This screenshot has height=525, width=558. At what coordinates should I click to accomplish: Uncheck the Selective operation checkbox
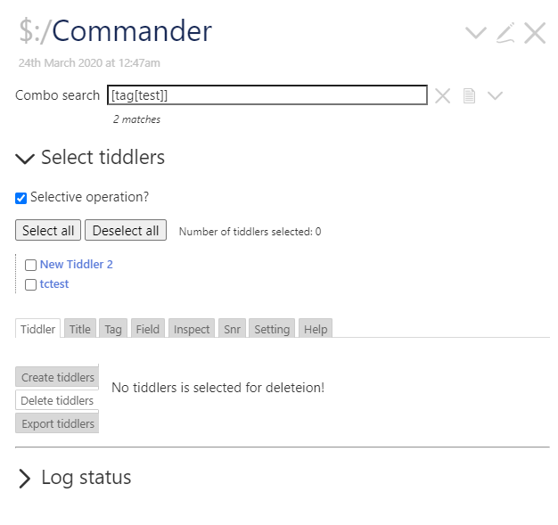(21, 198)
